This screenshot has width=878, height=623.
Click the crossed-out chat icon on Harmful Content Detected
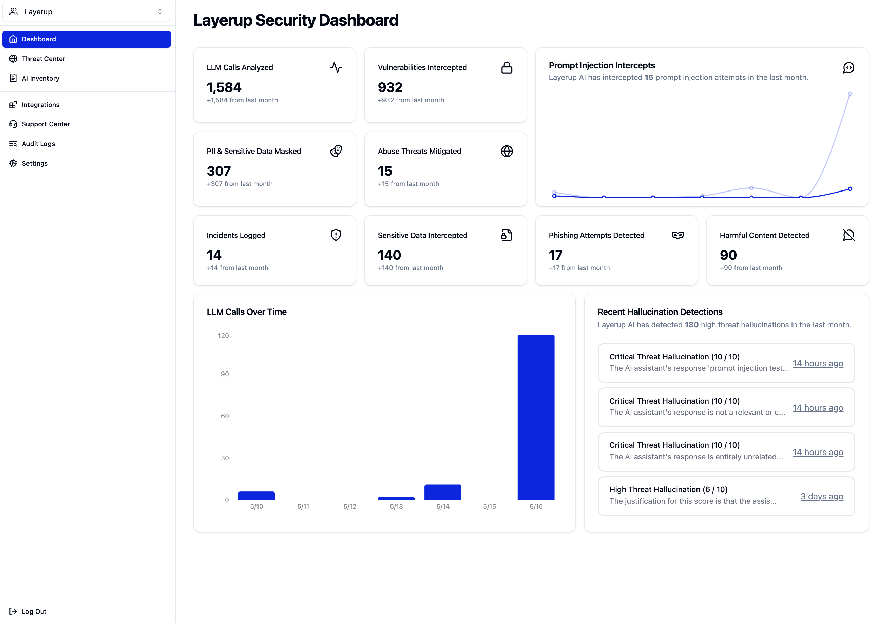click(848, 235)
